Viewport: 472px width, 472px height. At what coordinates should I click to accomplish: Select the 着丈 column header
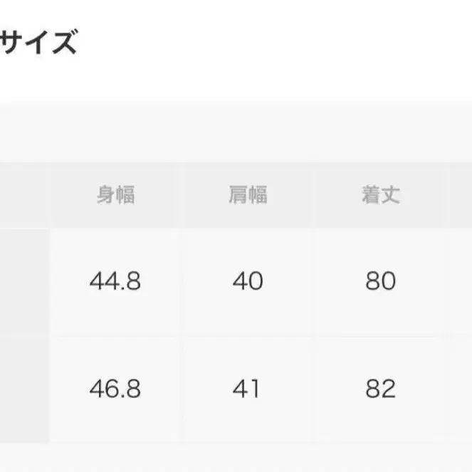[x=380, y=195]
